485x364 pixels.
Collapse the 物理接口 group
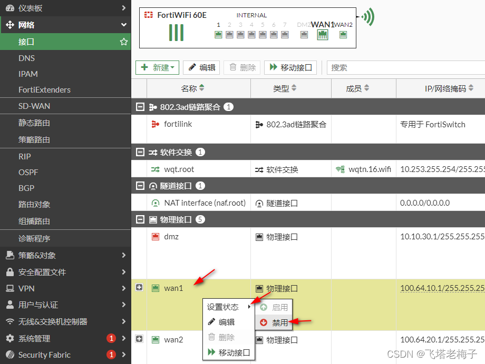pyautogui.click(x=140, y=219)
